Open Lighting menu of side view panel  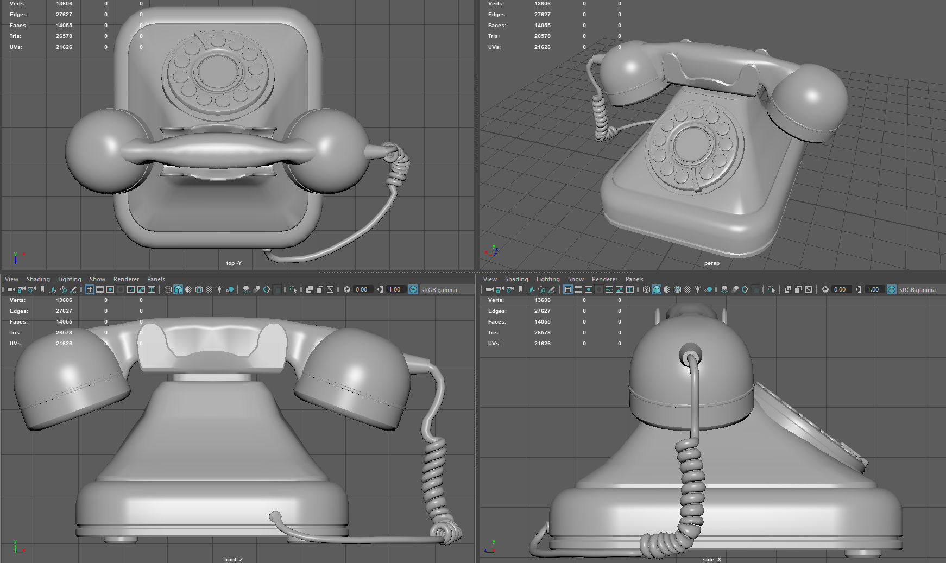(x=548, y=279)
